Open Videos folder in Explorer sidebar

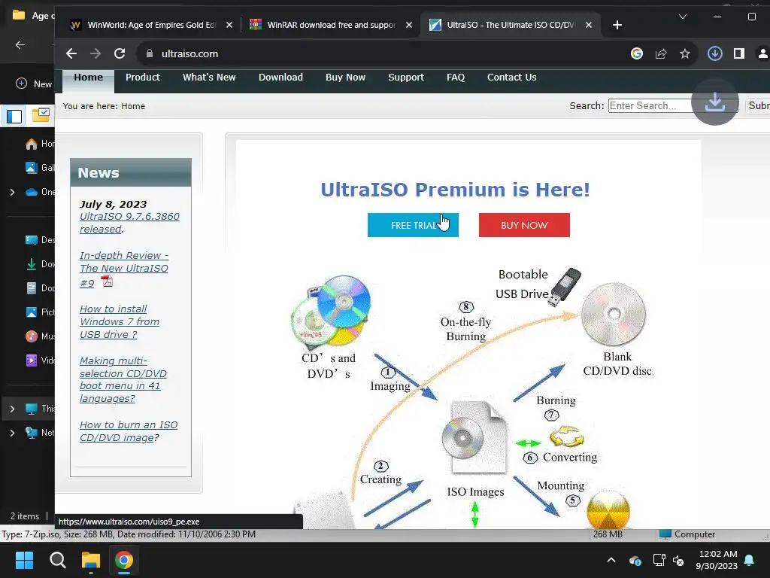point(39,360)
